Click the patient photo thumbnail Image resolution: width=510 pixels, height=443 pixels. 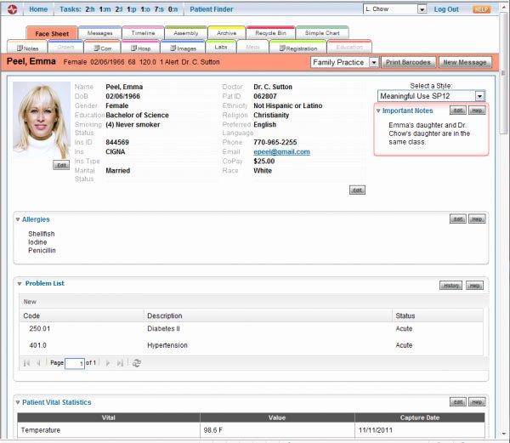(42, 121)
